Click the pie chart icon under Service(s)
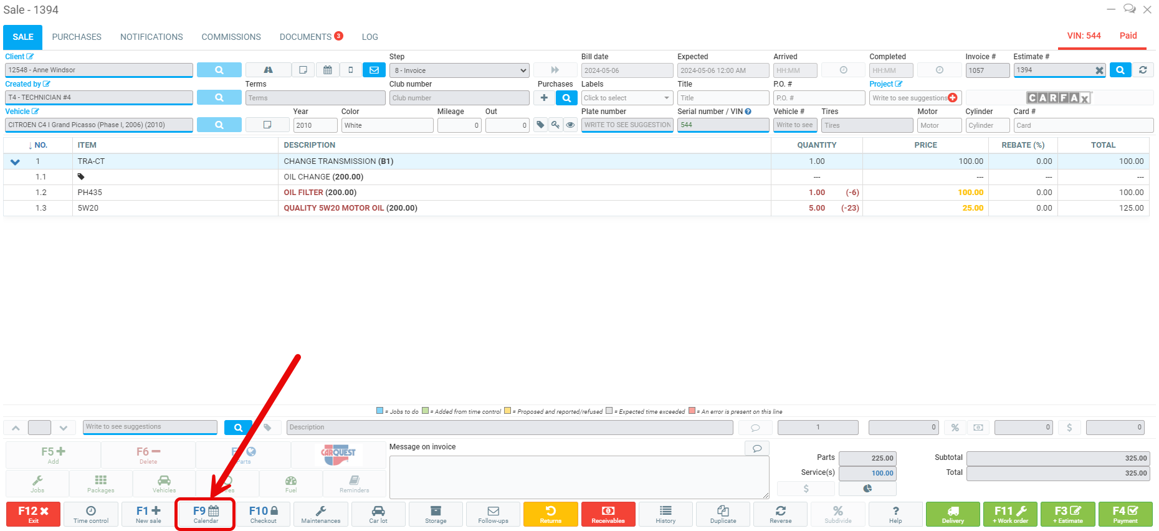Image resolution: width=1159 pixels, height=531 pixels. click(867, 489)
